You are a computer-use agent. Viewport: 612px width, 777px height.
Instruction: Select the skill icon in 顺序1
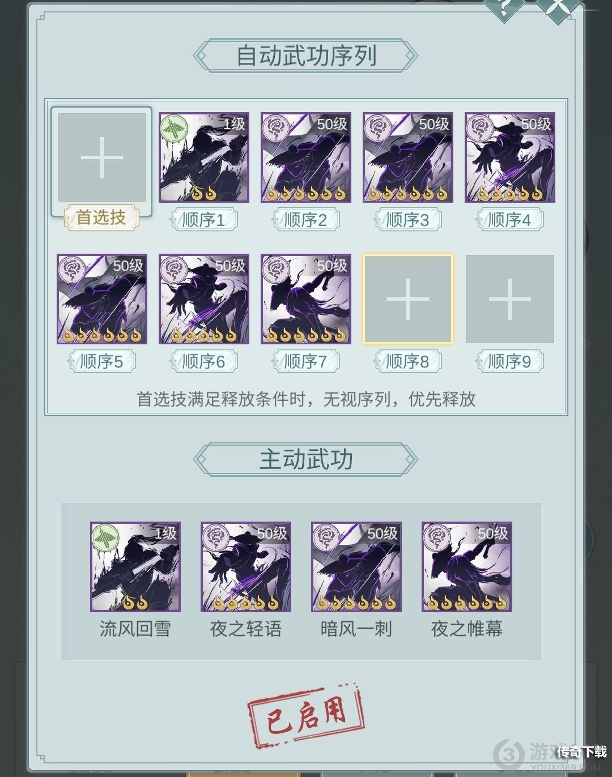tap(204, 157)
